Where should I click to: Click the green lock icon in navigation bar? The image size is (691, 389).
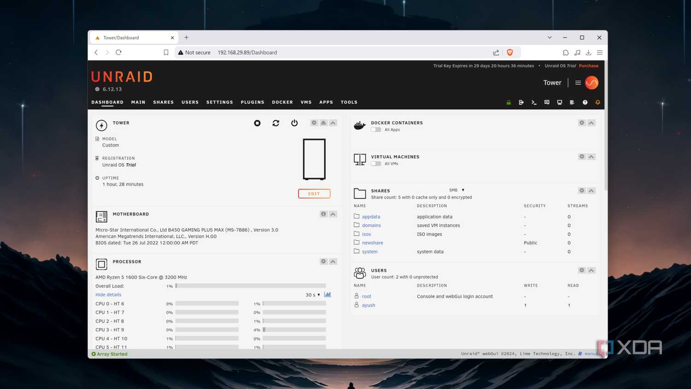coord(509,102)
